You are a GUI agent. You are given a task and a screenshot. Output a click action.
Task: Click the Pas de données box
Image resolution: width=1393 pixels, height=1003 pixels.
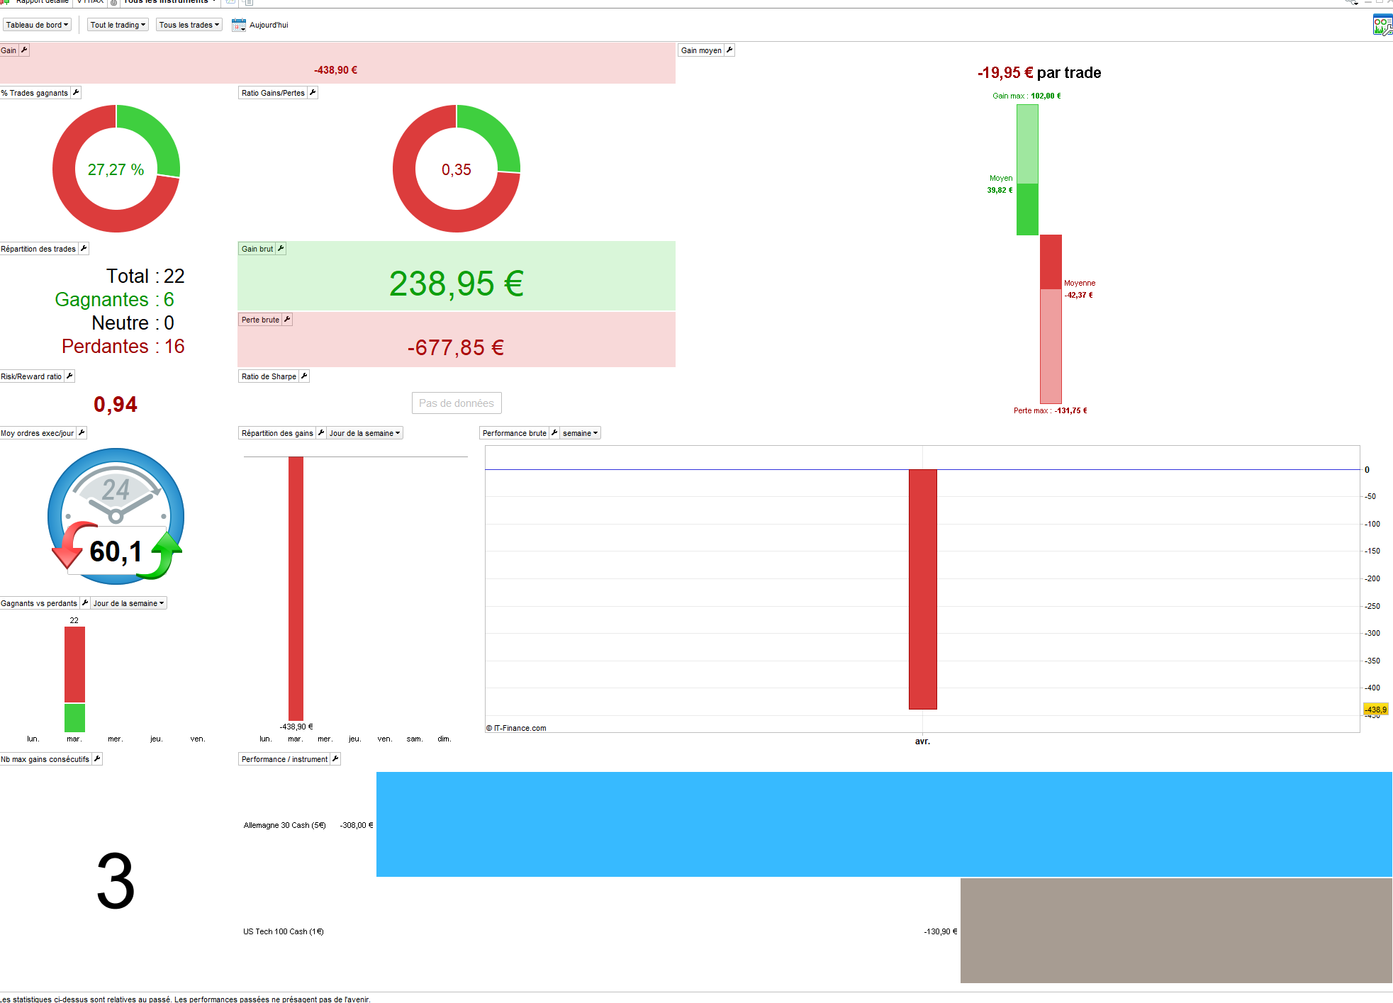click(456, 403)
